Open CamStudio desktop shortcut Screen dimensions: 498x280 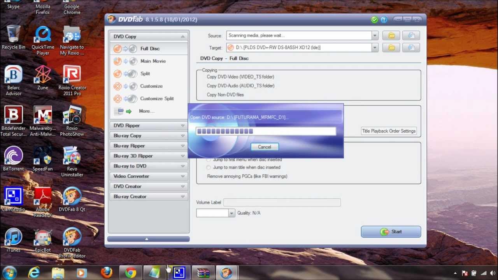pyautogui.click(x=14, y=199)
